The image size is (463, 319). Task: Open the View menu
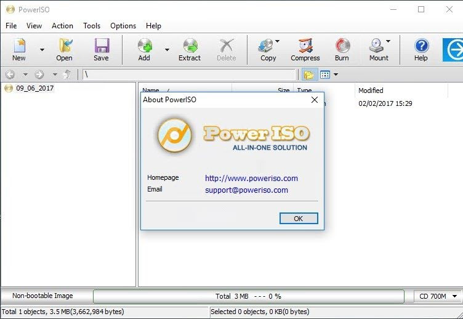pyautogui.click(x=34, y=26)
